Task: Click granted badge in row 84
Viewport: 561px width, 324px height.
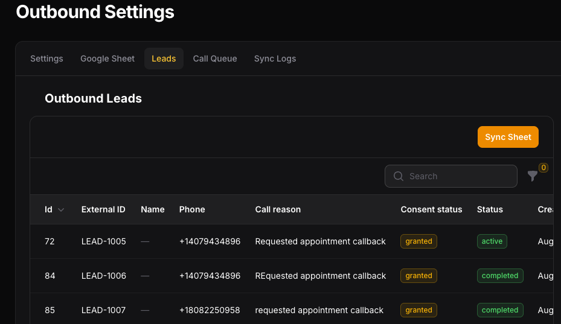Action: 418,276
